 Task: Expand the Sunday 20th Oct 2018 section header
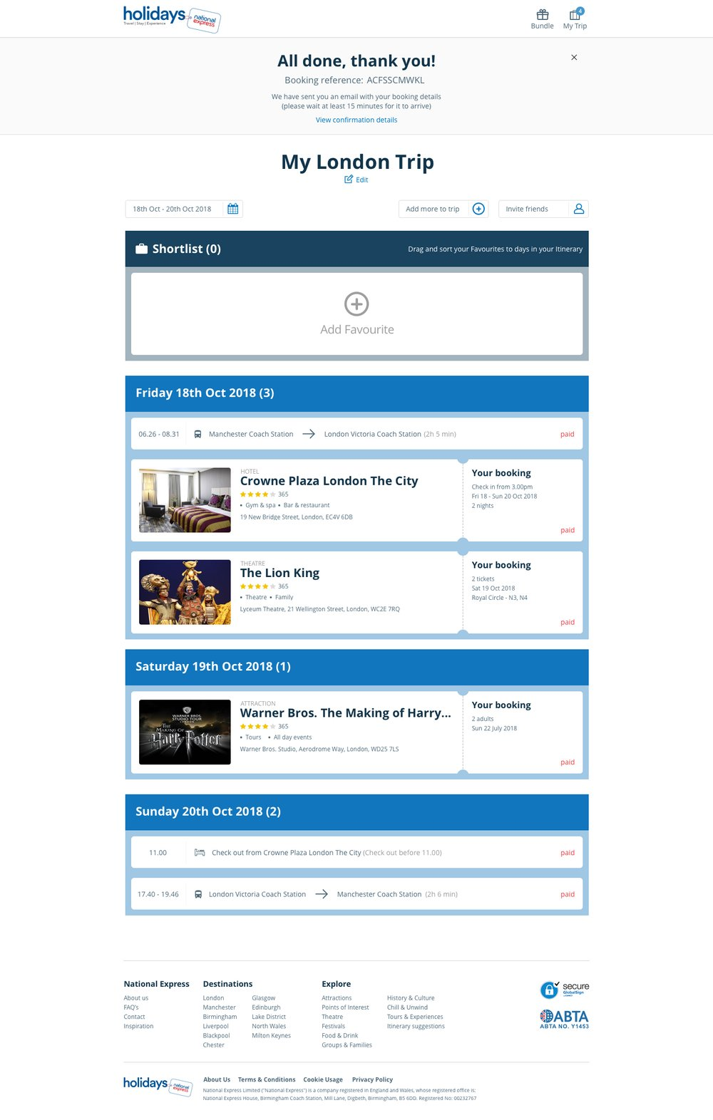click(356, 812)
